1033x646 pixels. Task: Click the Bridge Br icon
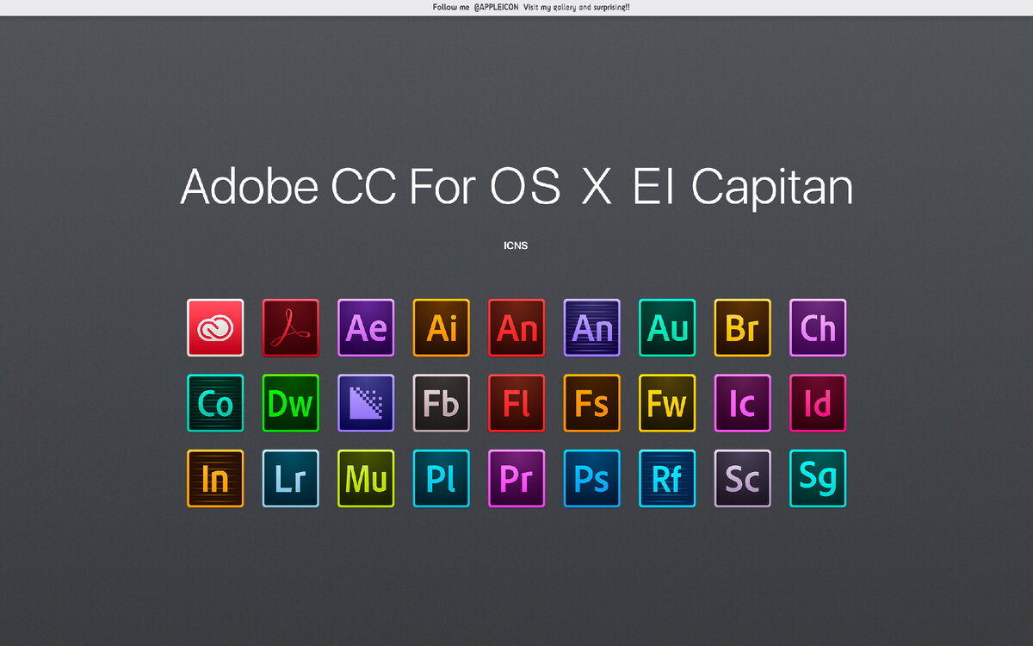point(742,327)
